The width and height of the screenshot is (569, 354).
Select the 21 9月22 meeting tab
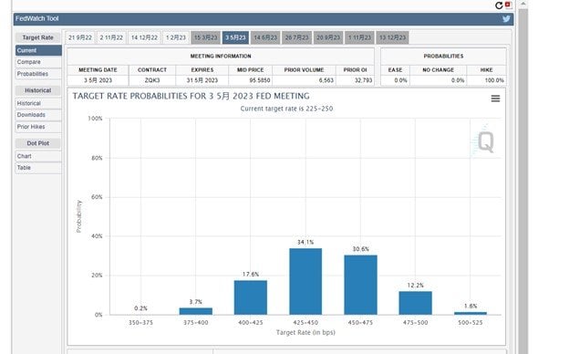pos(80,37)
